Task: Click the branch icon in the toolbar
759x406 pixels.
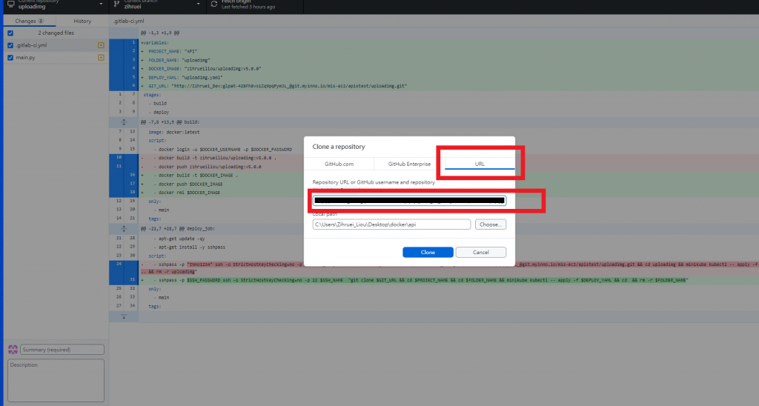Action: tap(116, 4)
